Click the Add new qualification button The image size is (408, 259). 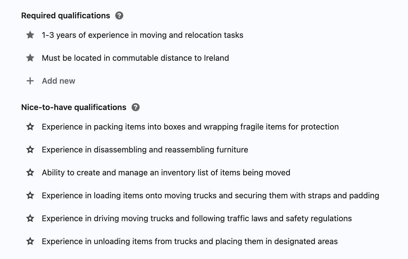(x=58, y=81)
